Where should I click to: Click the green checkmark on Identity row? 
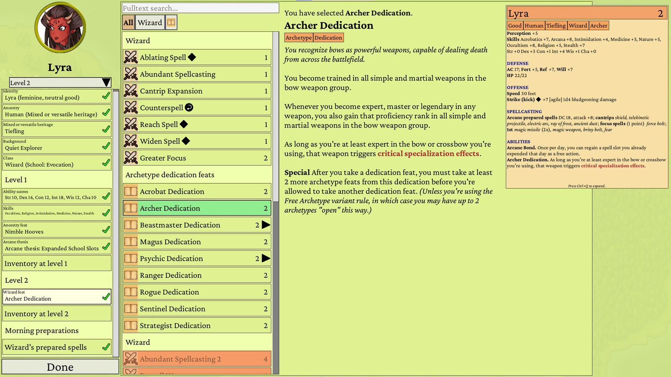106,96
